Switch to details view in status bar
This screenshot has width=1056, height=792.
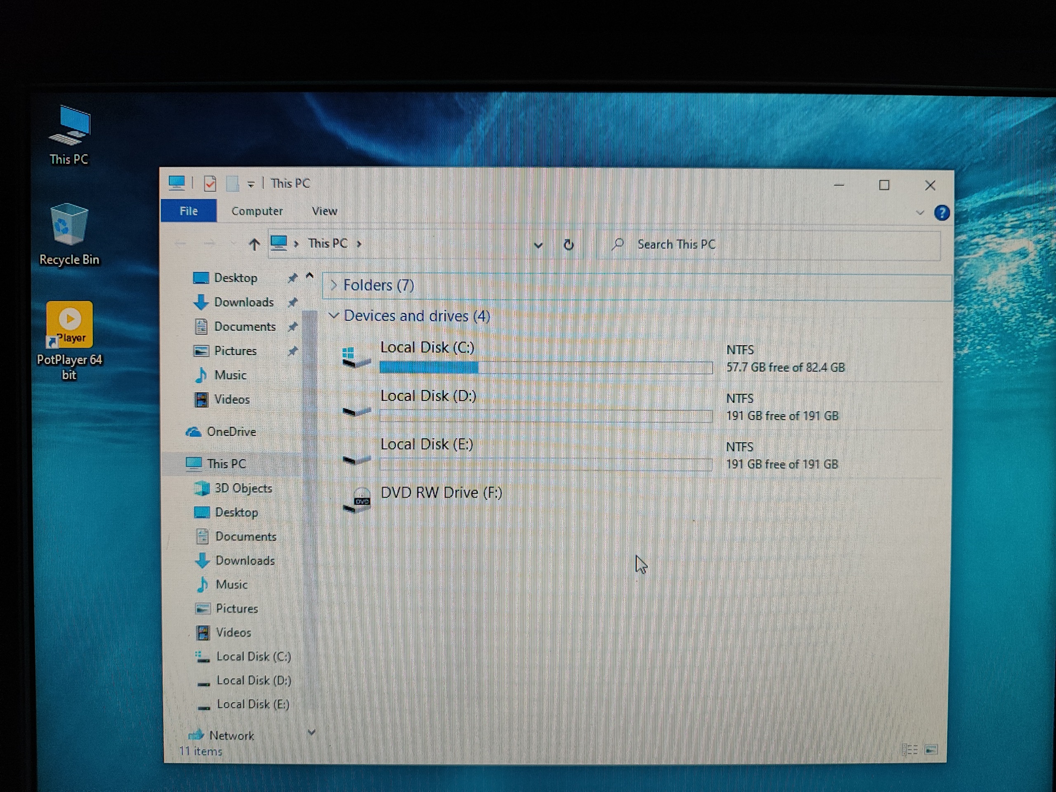pyautogui.click(x=910, y=750)
